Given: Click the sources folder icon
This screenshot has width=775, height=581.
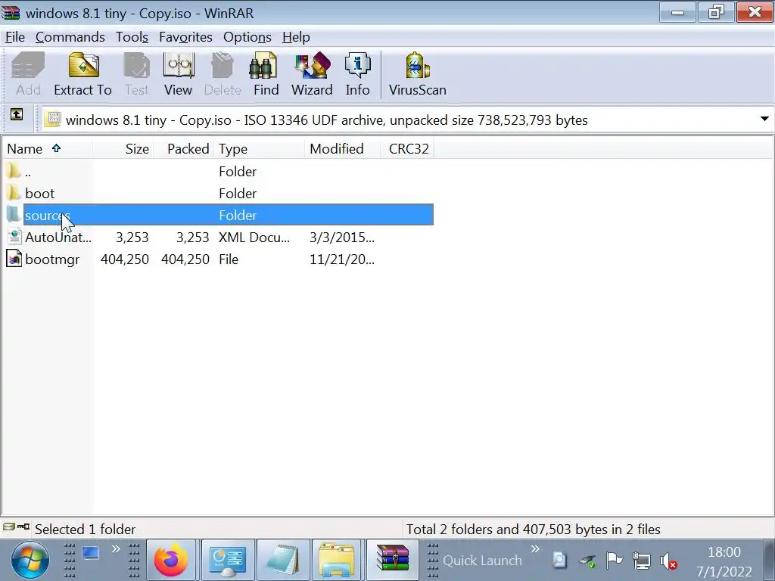Looking at the screenshot, I should 14,215.
